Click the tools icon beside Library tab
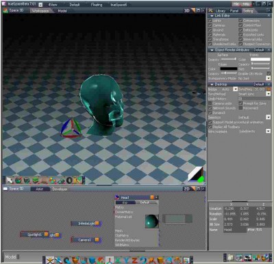Screen dimensions: 274x264 (210, 10)
